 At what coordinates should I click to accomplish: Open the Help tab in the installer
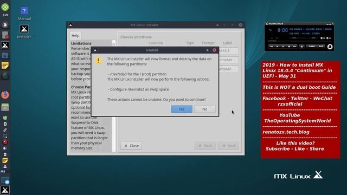coord(75,35)
